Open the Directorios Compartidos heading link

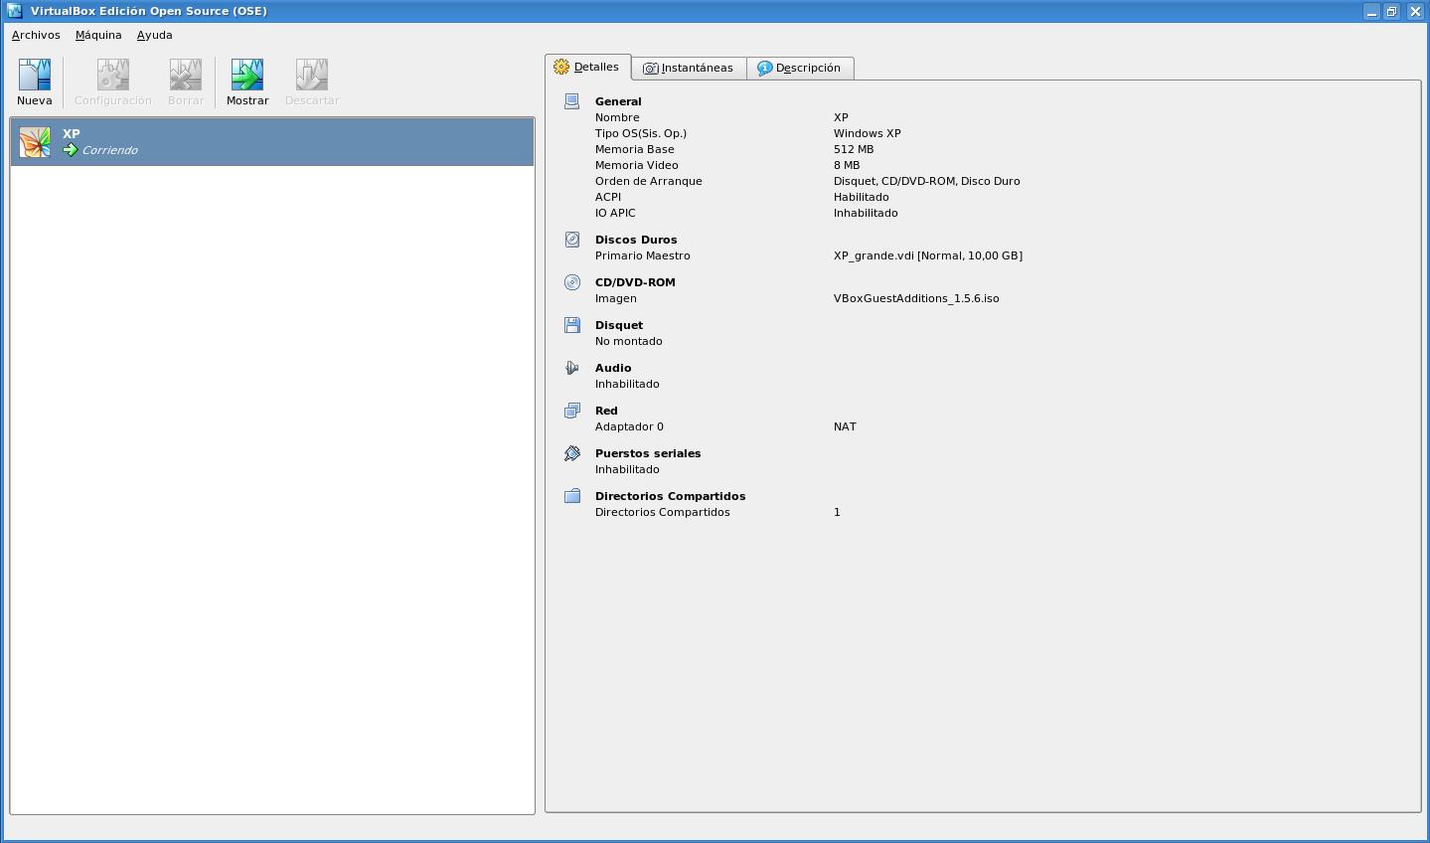point(670,496)
